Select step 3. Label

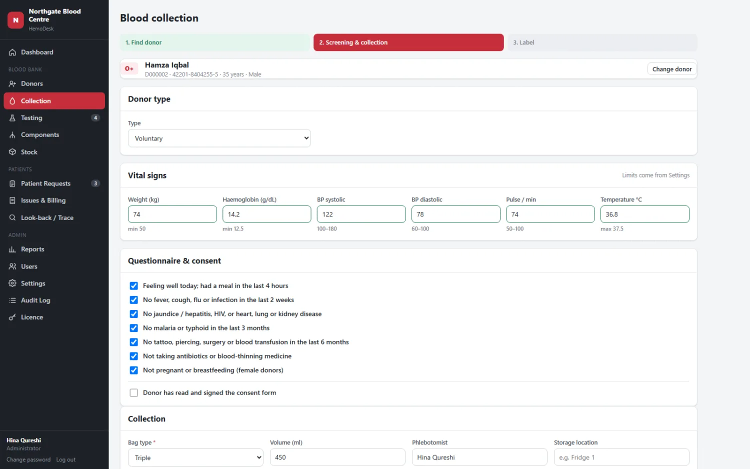coord(602,42)
